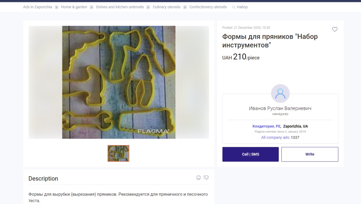Go to Home & garden category
This screenshot has height=204, width=361.
point(74,7)
